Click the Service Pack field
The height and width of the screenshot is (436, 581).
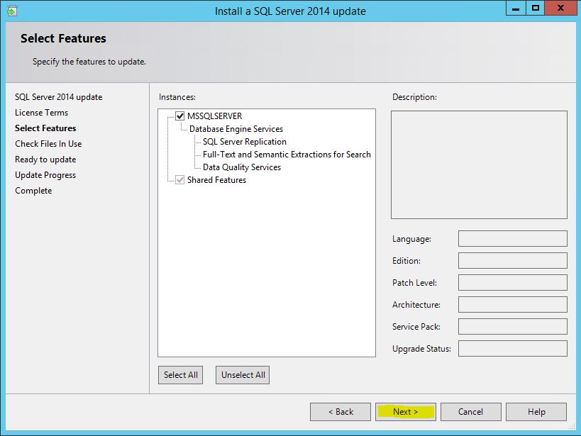coord(513,326)
